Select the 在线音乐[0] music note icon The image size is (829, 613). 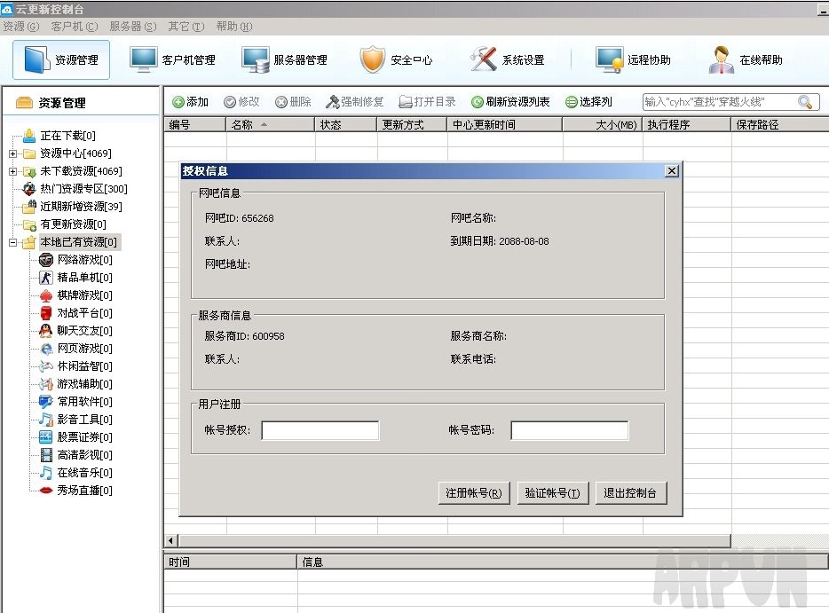coord(46,473)
